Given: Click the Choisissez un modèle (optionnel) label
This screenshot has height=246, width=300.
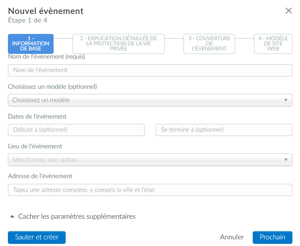Looking at the screenshot, I should [x=52, y=87].
